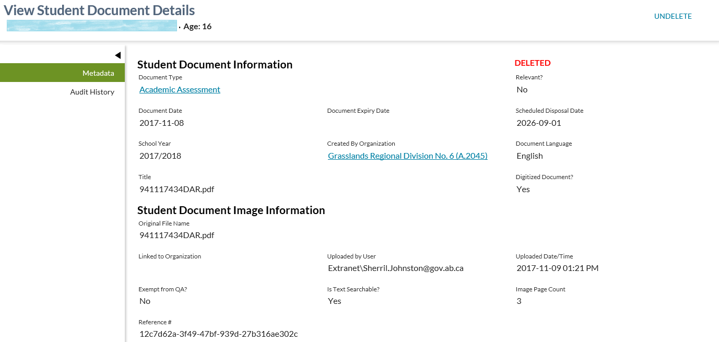
Task: Click the School Year value 2017/2018
Action: click(160, 156)
